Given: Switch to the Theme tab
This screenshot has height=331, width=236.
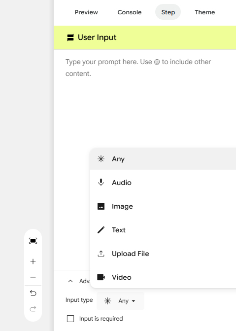Looking at the screenshot, I should (x=205, y=12).
